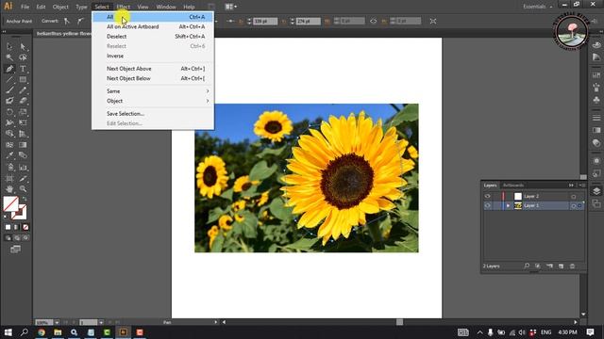Click Convert anchor point to corner icon
604x339 pixels.
pyautogui.click(x=67, y=21)
